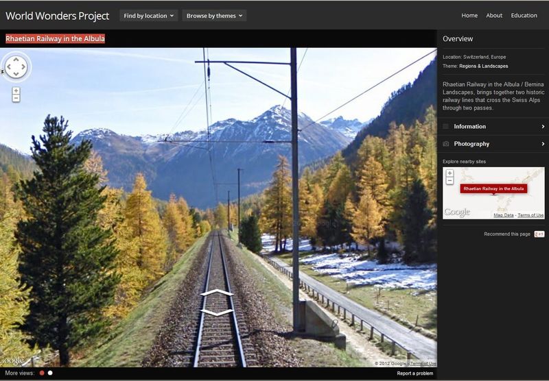
Task: Click the Overview heading in the sidebar
Action: [458, 39]
